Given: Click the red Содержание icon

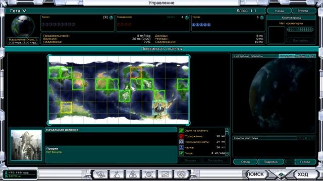Looking at the screenshot, I should click(182, 136).
